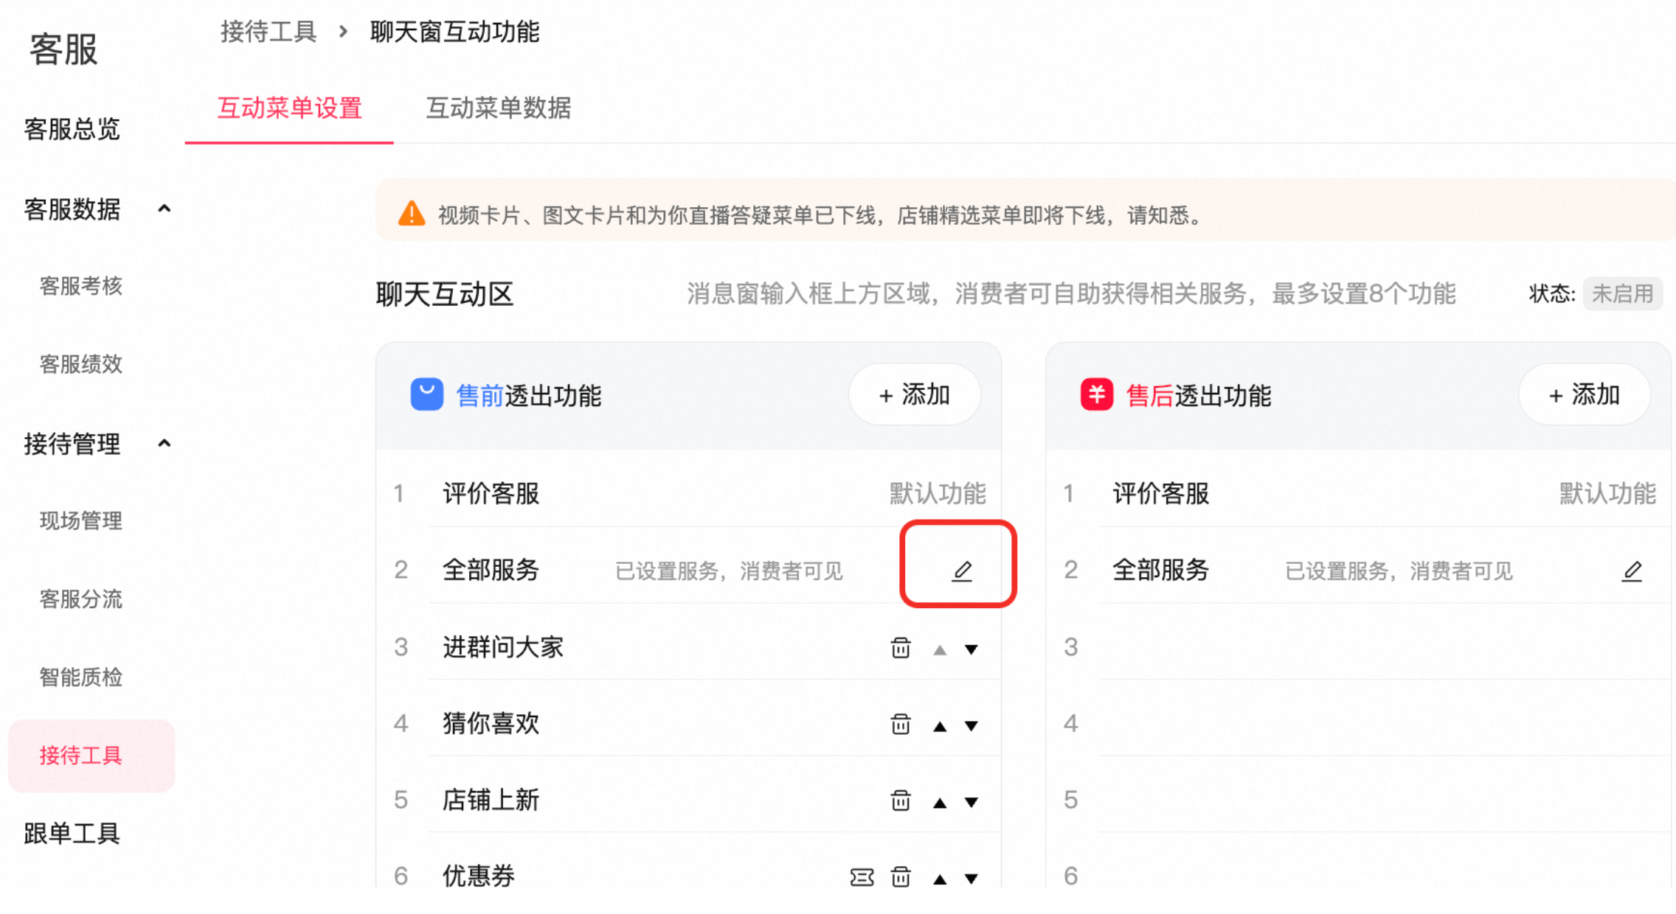Move 进群问大家 down one position
The image size is (1676, 914).
972,649
